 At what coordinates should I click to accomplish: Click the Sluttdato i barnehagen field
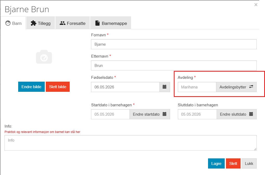click(197, 114)
